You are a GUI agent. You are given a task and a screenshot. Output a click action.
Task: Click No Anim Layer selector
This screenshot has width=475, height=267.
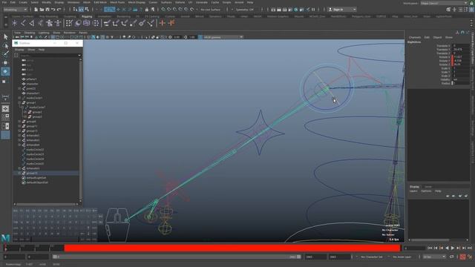point(402,257)
